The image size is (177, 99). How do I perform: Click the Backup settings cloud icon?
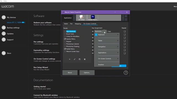pos(4,28)
